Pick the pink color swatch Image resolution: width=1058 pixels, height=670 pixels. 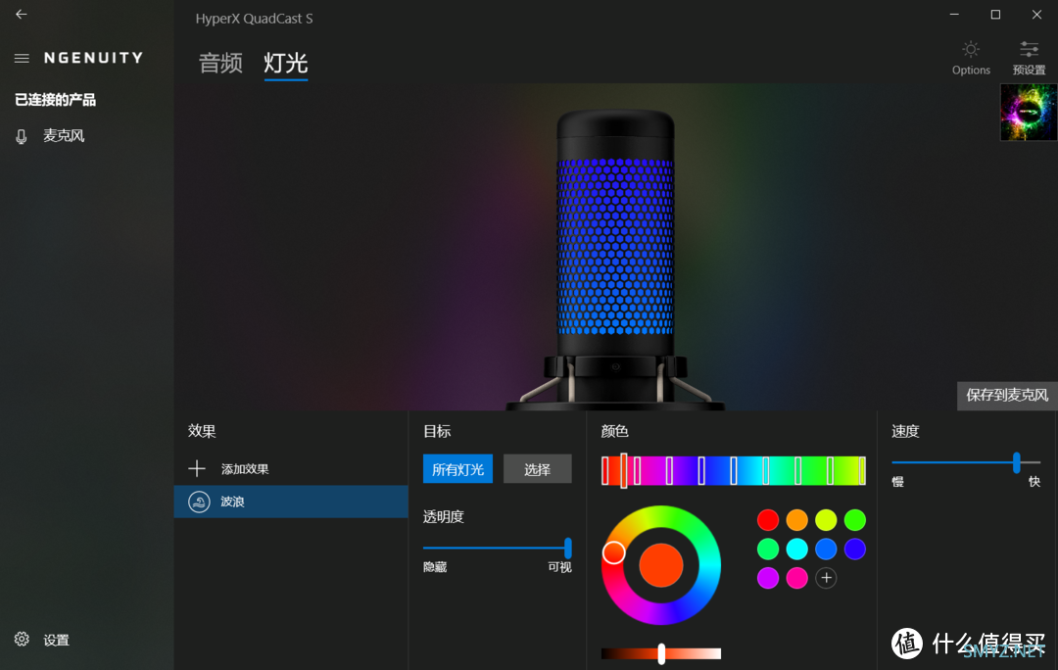(x=796, y=578)
